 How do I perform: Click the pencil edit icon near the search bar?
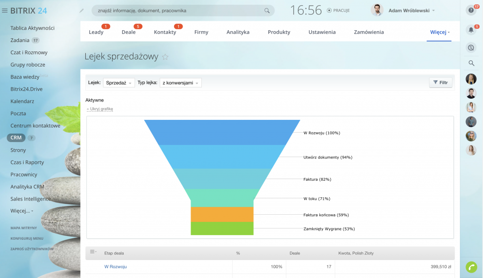pos(82,10)
